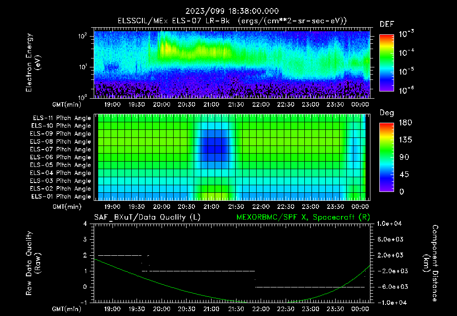Click the ELS-10 Pitch Angle row label

[x=61, y=126]
